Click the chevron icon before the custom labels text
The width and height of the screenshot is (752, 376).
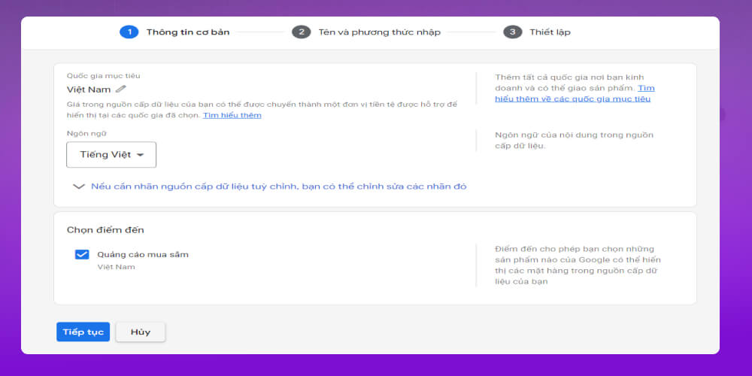(79, 186)
